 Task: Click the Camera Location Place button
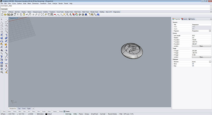tap(201, 46)
